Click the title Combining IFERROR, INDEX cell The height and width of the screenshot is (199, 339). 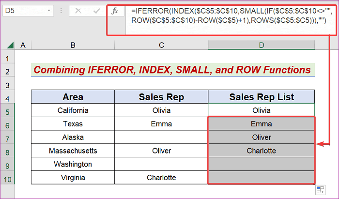173,70
